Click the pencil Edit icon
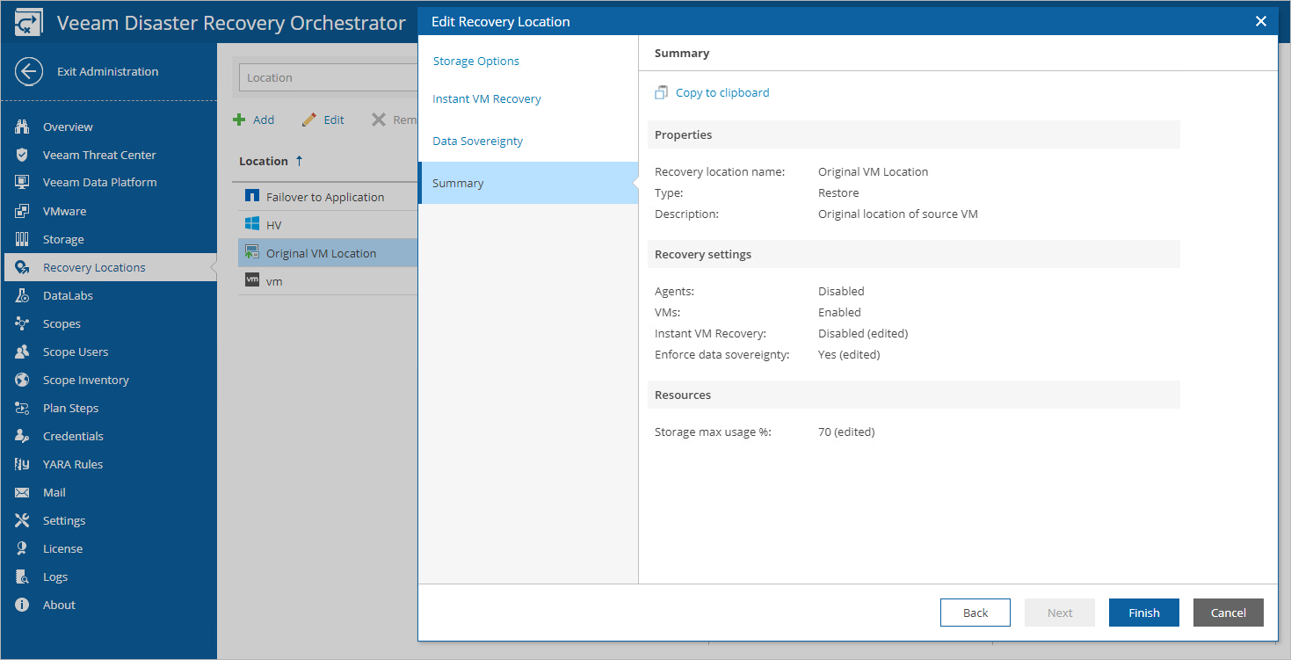This screenshot has height=660, width=1291. pyautogui.click(x=308, y=120)
